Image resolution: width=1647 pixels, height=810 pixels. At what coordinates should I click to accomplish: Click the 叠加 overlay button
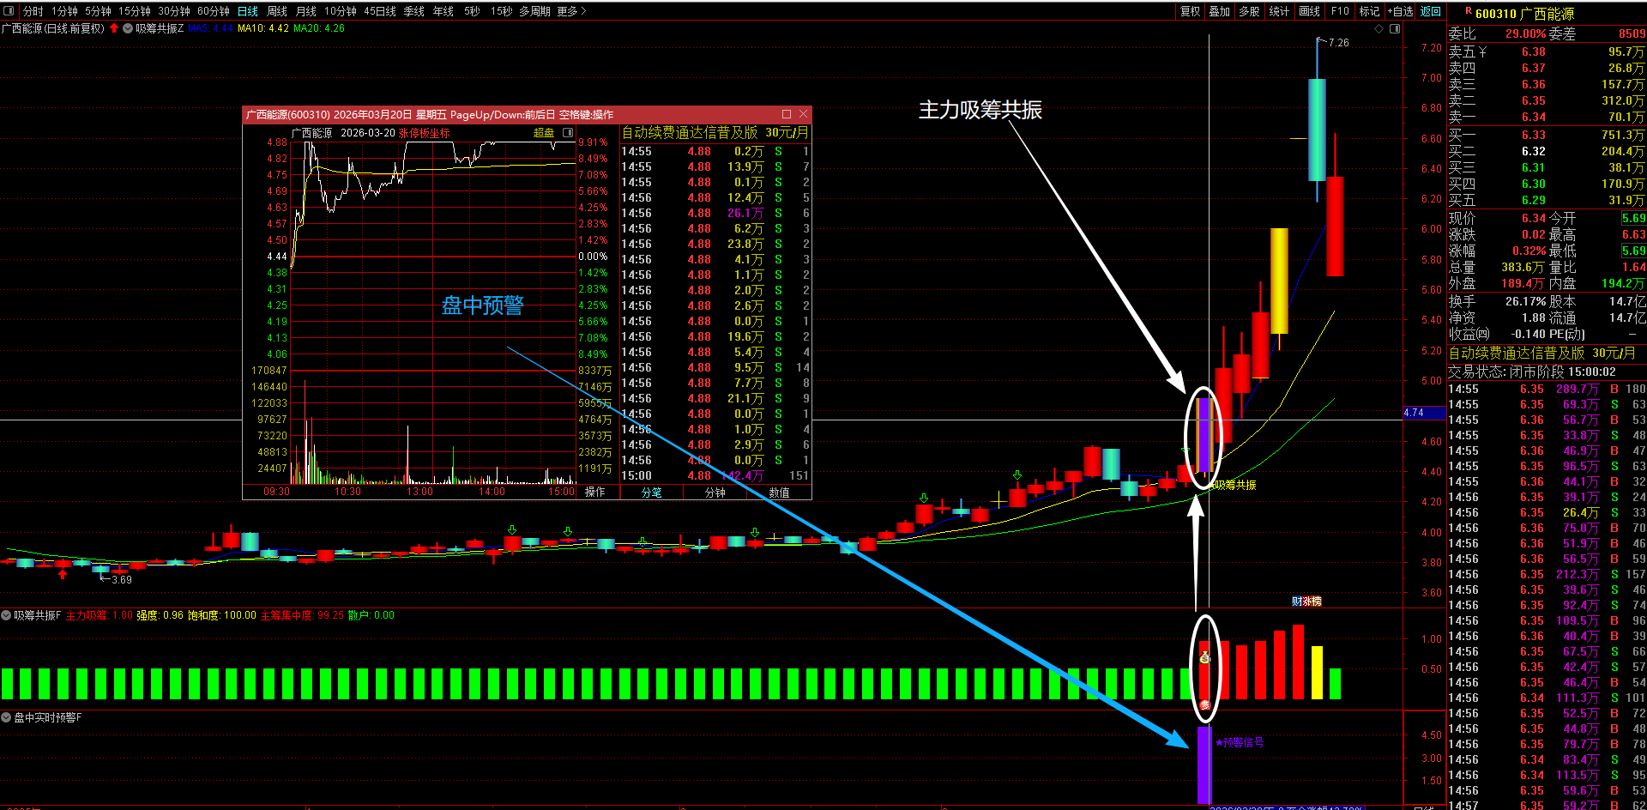pos(1220,11)
